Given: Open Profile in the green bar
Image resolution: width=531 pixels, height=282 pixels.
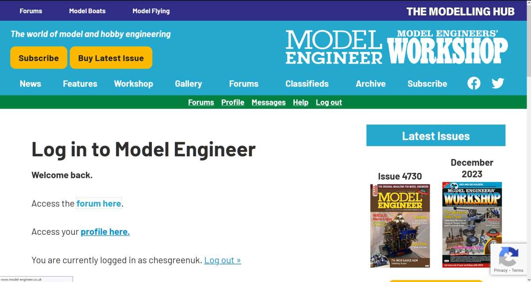Looking at the screenshot, I should (233, 102).
